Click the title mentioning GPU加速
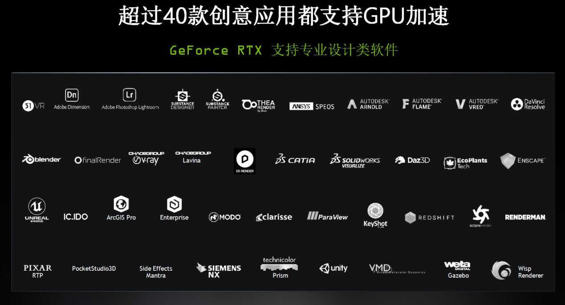This screenshot has width=565, height=305. (284, 16)
